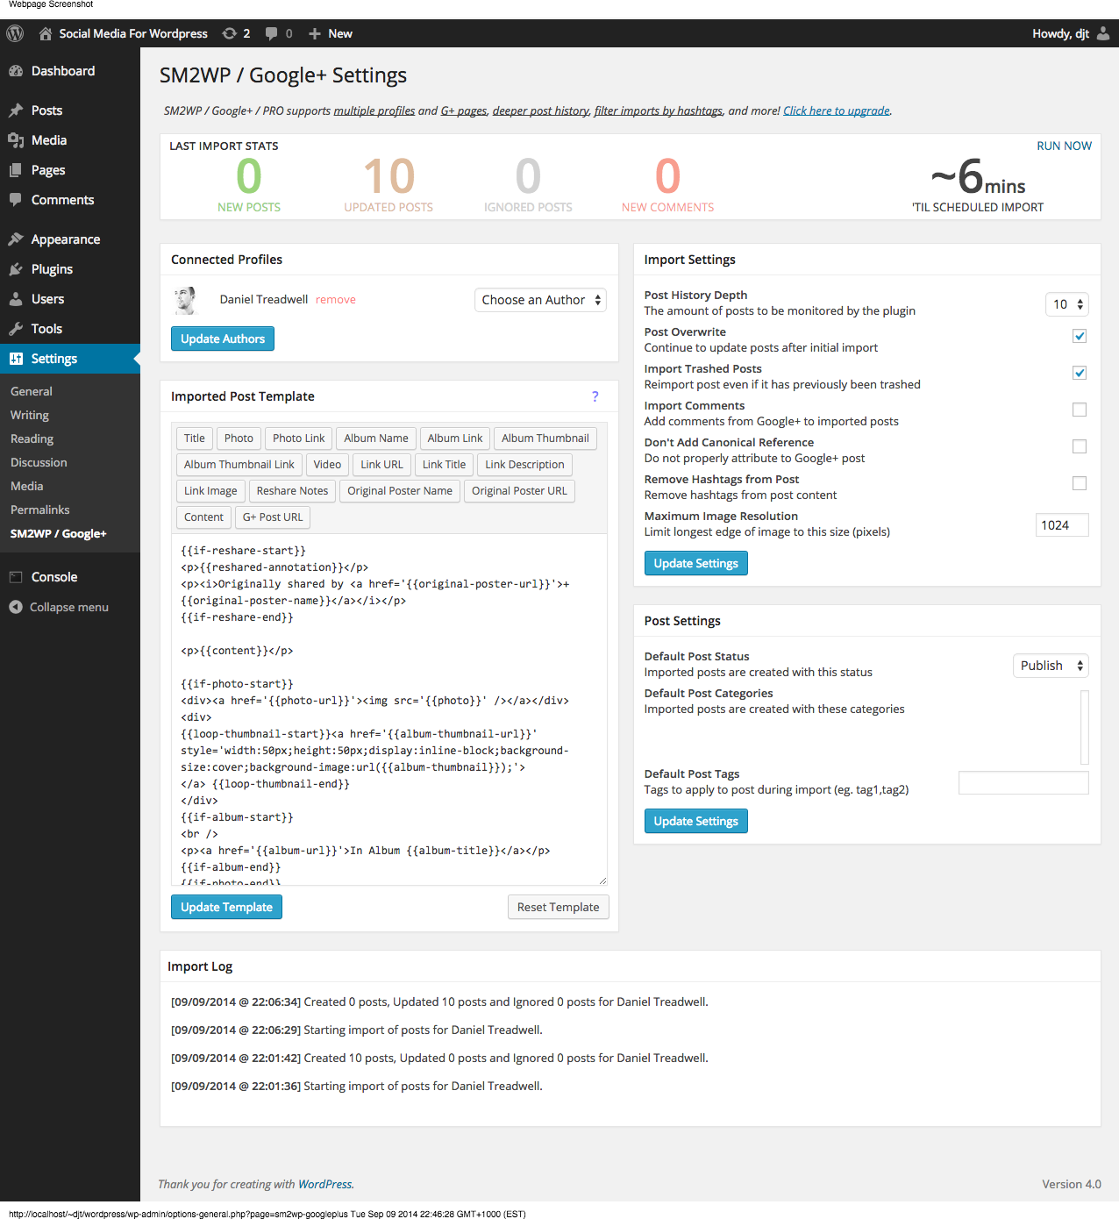Click the user avatar icon near Howdy
This screenshot has width=1119, height=1219.
(x=1103, y=33)
